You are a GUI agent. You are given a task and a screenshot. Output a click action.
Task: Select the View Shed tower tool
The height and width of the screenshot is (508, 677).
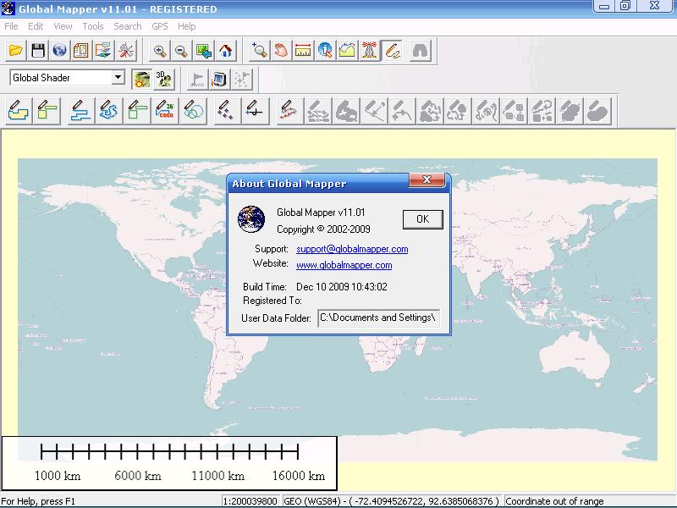pyautogui.click(x=370, y=51)
